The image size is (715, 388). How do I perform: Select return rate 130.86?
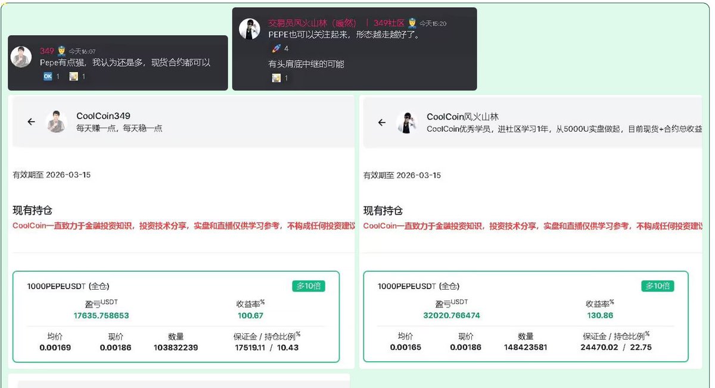click(600, 316)
